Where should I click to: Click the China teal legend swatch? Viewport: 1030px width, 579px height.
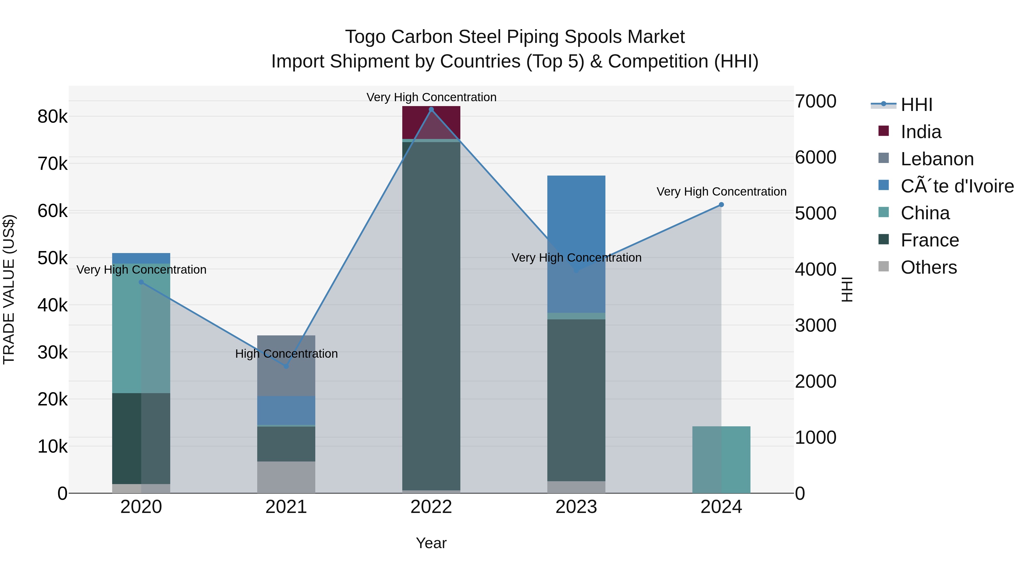[884, 212]
